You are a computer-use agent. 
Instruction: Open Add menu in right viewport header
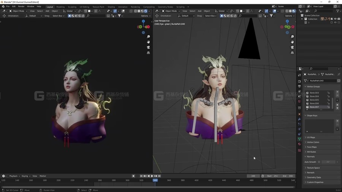point(199,11)
